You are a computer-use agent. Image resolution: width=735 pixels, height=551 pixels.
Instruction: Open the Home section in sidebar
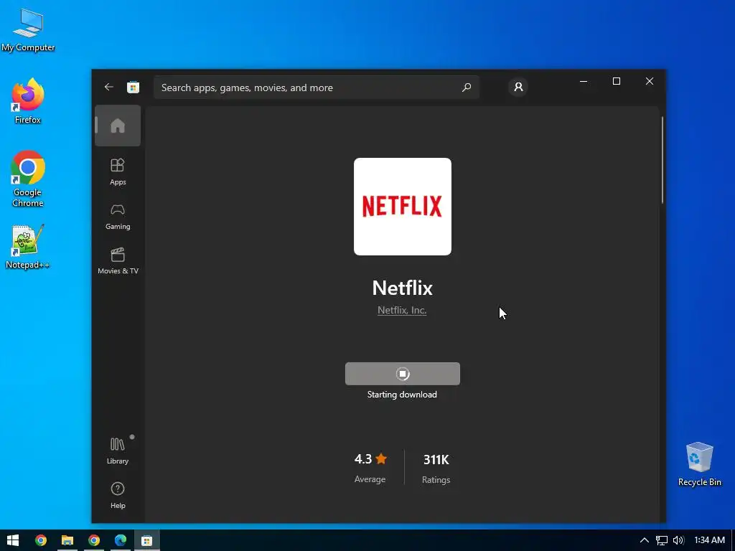coord(118,126)
